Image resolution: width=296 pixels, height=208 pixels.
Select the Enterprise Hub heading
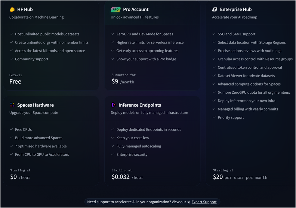click(x=236, y=10)
